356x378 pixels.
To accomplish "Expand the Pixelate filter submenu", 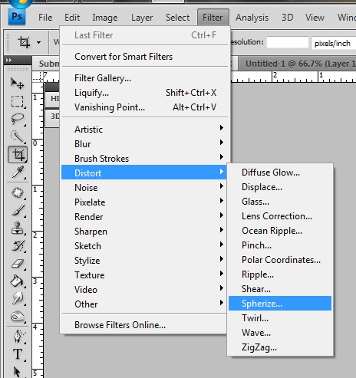I will 144,202.
